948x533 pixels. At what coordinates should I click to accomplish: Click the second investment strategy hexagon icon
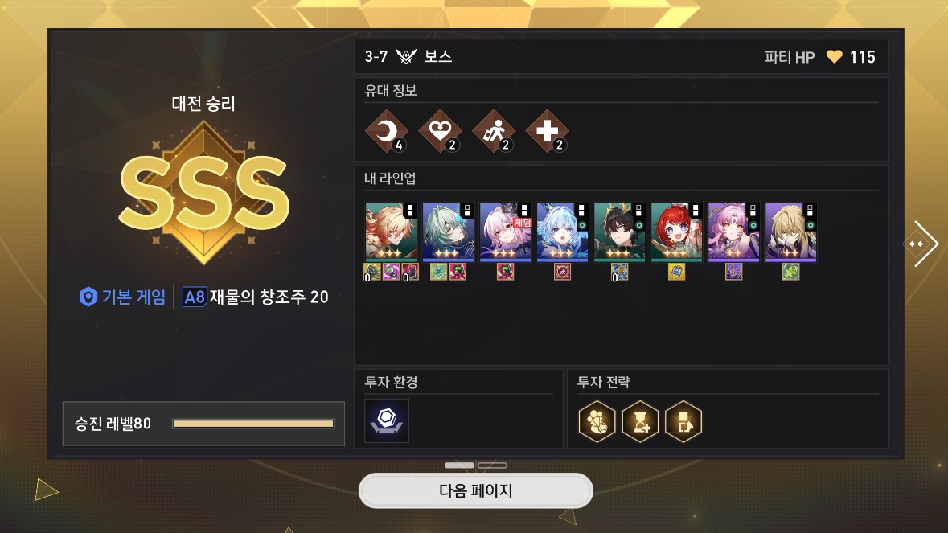tap(640, 421)
